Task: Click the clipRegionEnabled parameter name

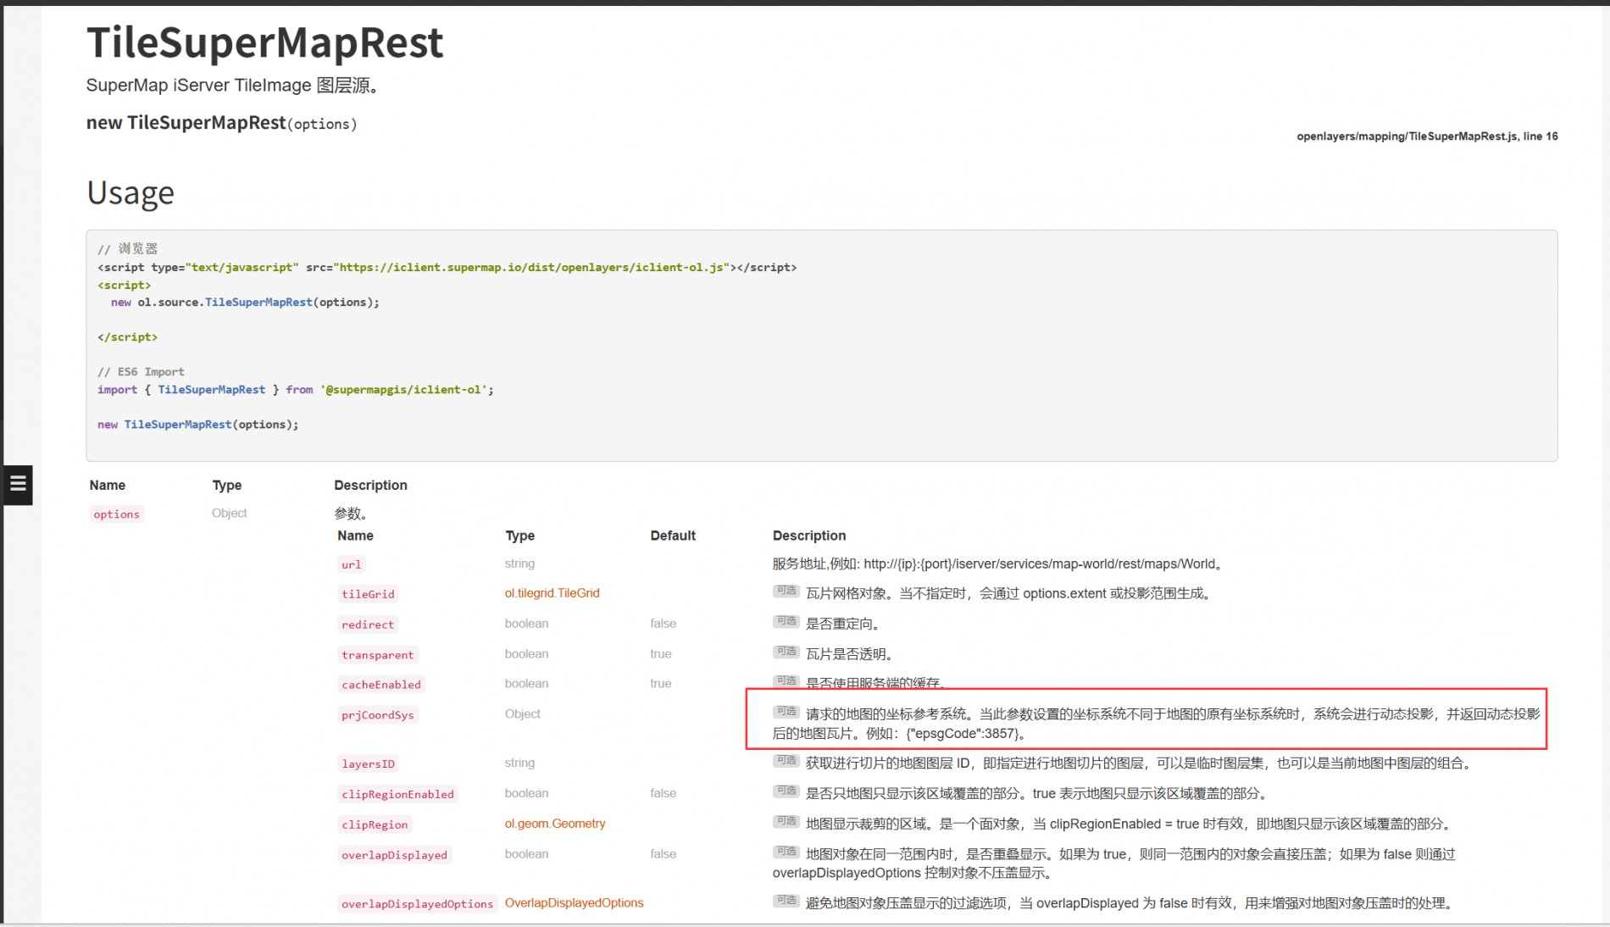Action: [397, 795]
